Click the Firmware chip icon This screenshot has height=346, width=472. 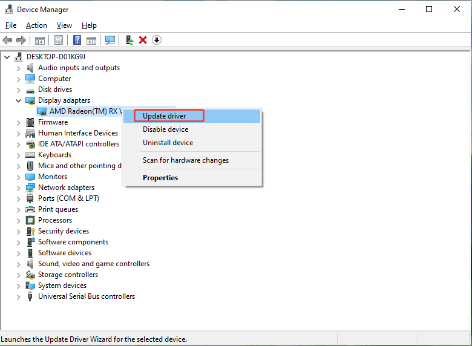pos(30,122)
